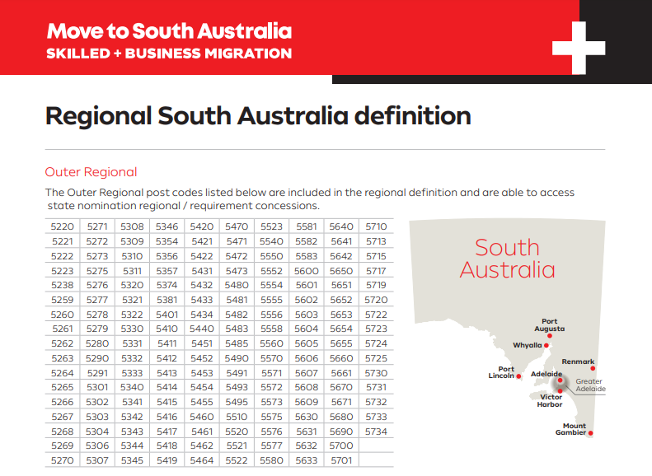Click the 'Regional South Australia definition' heading
This screenshot has width=652, height=476.
pos(258,116)
